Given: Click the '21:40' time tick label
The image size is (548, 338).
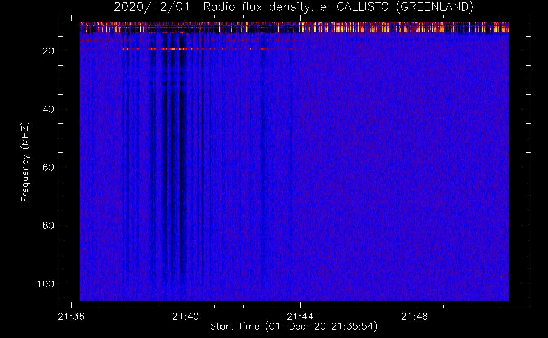Looking at the screenshot, I should (186, 317).
